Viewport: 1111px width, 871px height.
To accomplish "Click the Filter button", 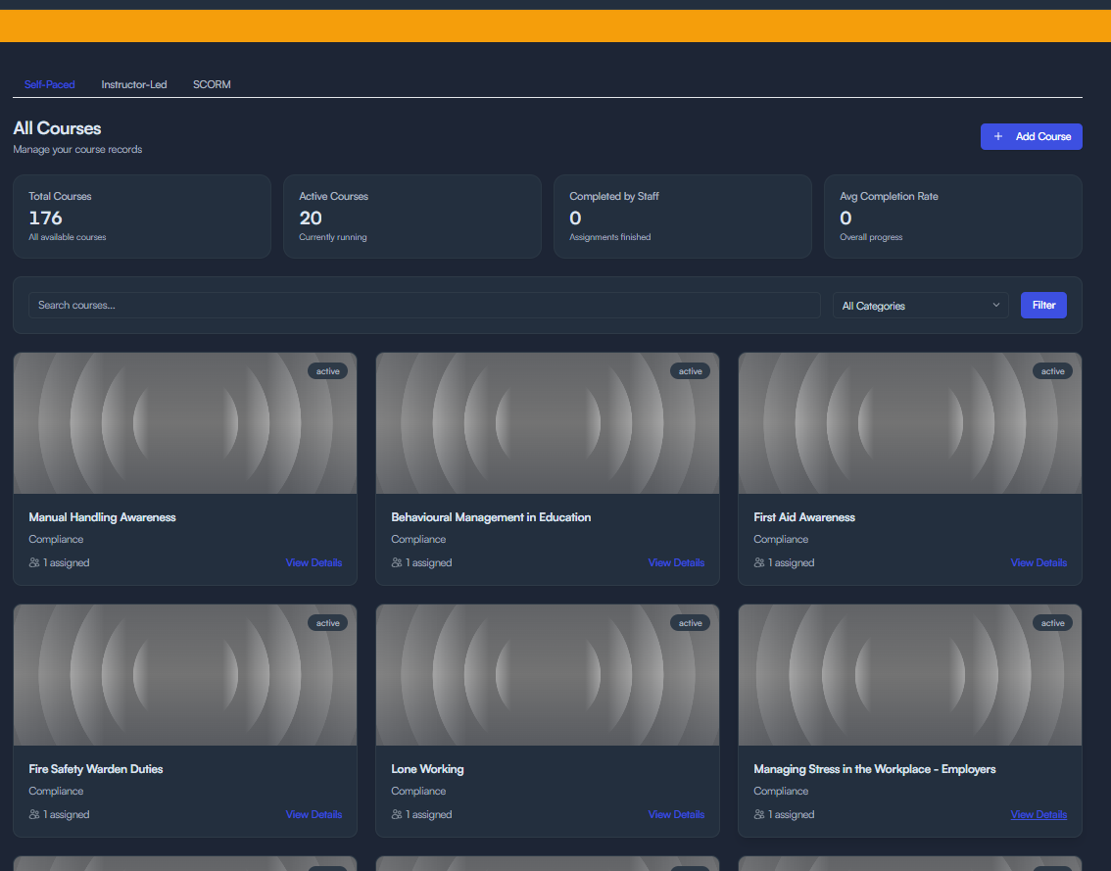I will [x=1043, y=306].
